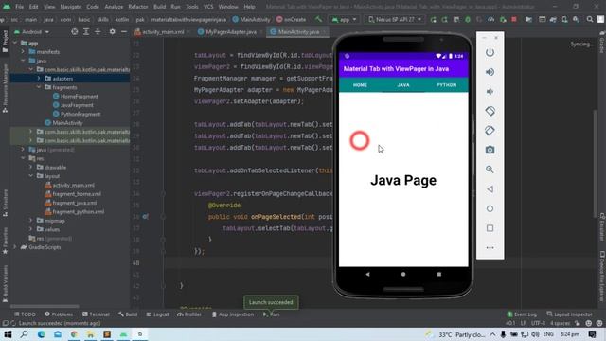
Task: Raise emulator volume with volume up icon
Action: tap(490, 72)
